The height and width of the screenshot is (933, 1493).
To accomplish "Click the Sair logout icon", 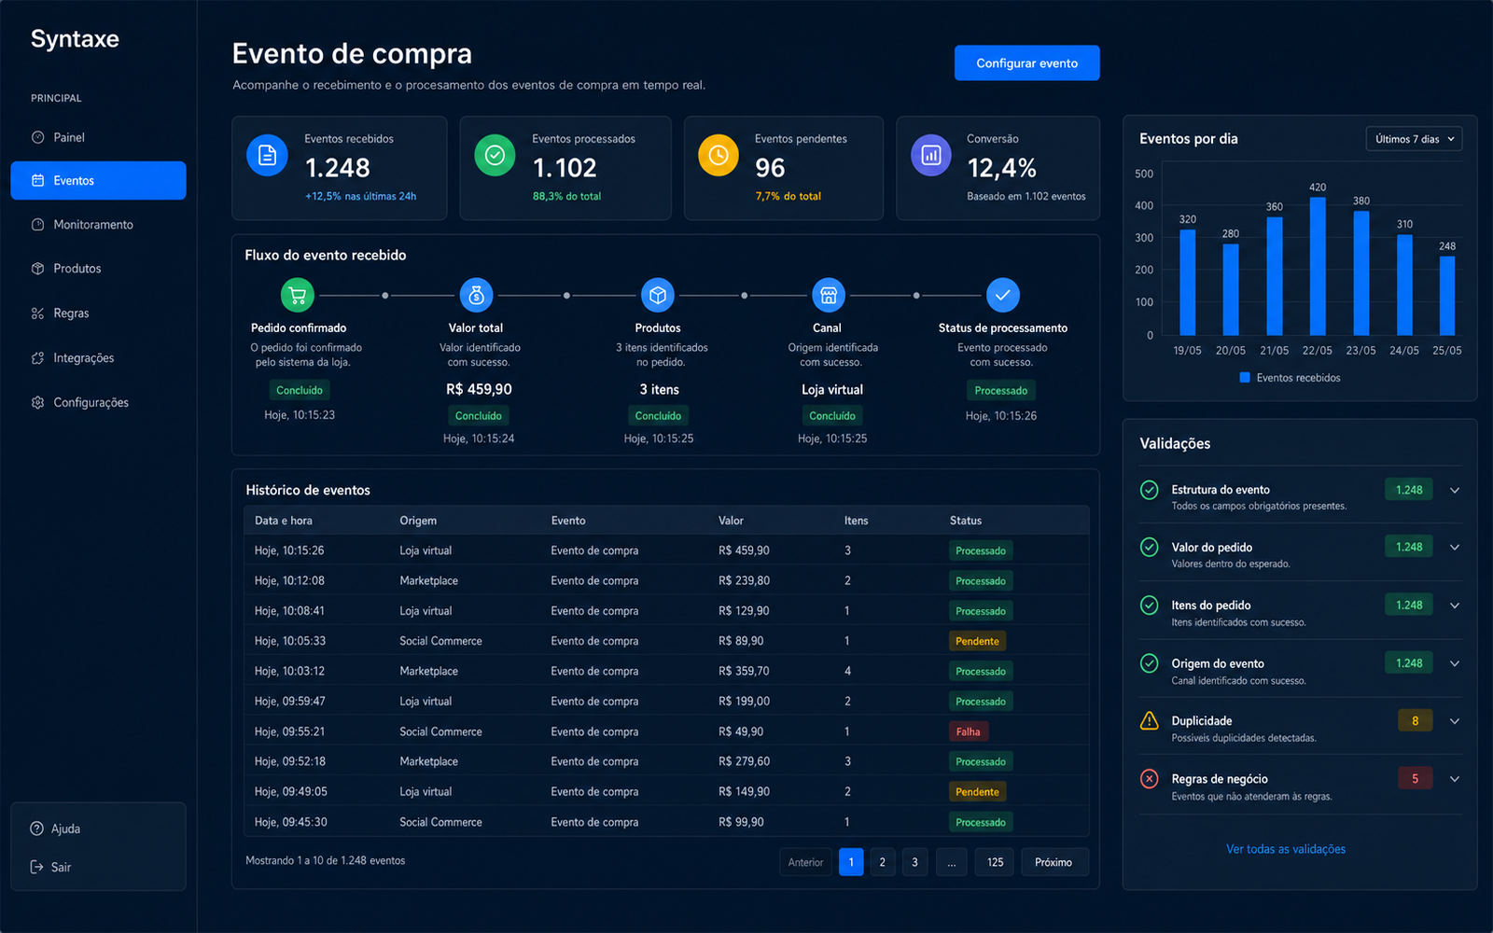I will click(x=36, y=867).
